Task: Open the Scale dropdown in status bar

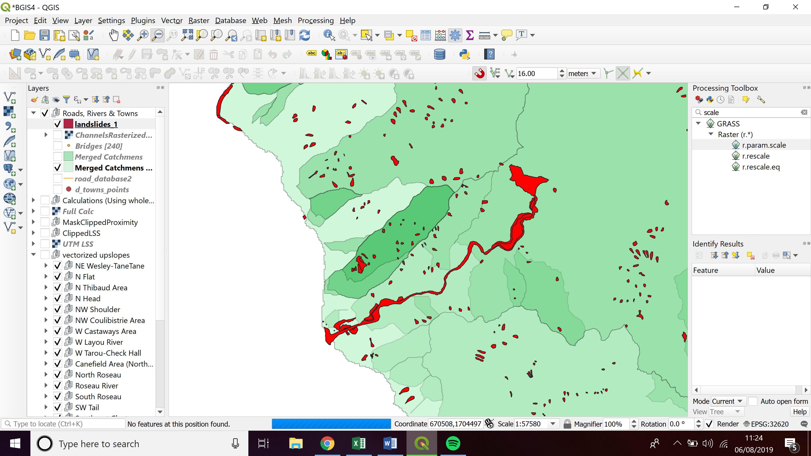Action: 552,424
